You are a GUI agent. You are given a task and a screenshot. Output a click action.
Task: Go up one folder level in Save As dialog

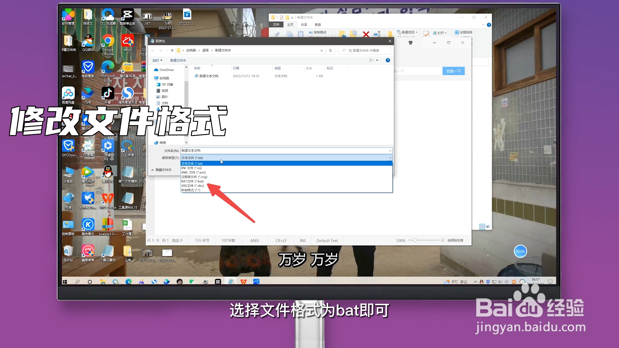[172, 50]
